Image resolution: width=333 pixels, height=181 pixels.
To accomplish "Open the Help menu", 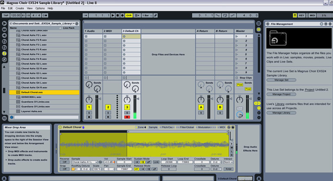I will pyautogui.click(x=50, y=8).
